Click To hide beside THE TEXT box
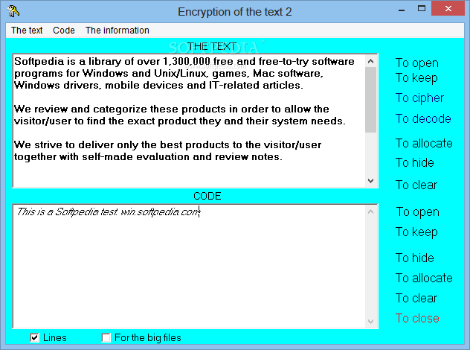 click(x=415, y=162)
